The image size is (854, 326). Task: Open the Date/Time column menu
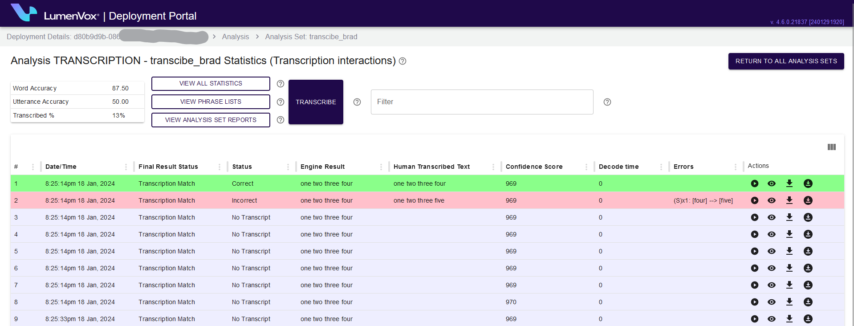click(x=126, y=167)
